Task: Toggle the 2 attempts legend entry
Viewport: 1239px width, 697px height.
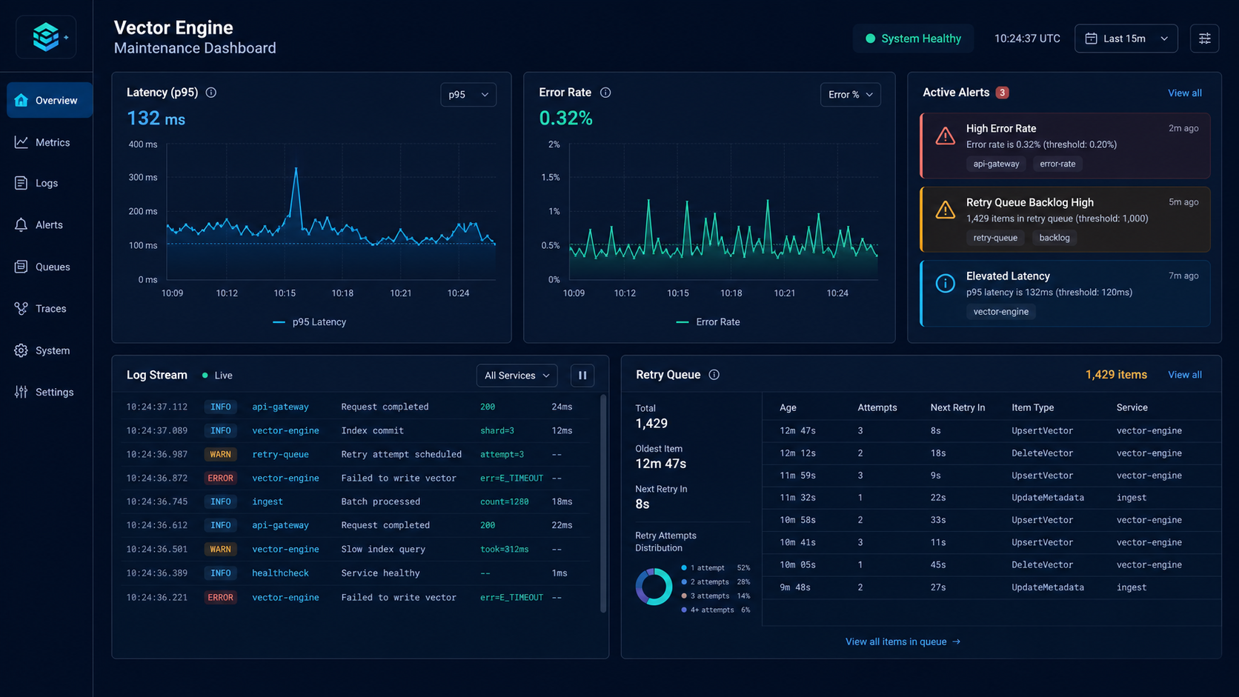Action: [x=715, y=582]
